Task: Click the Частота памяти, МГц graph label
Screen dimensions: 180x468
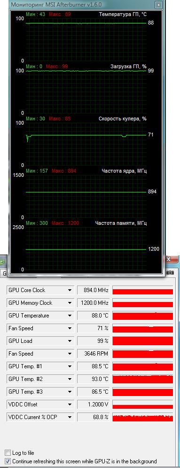Action: click(121, 223)
